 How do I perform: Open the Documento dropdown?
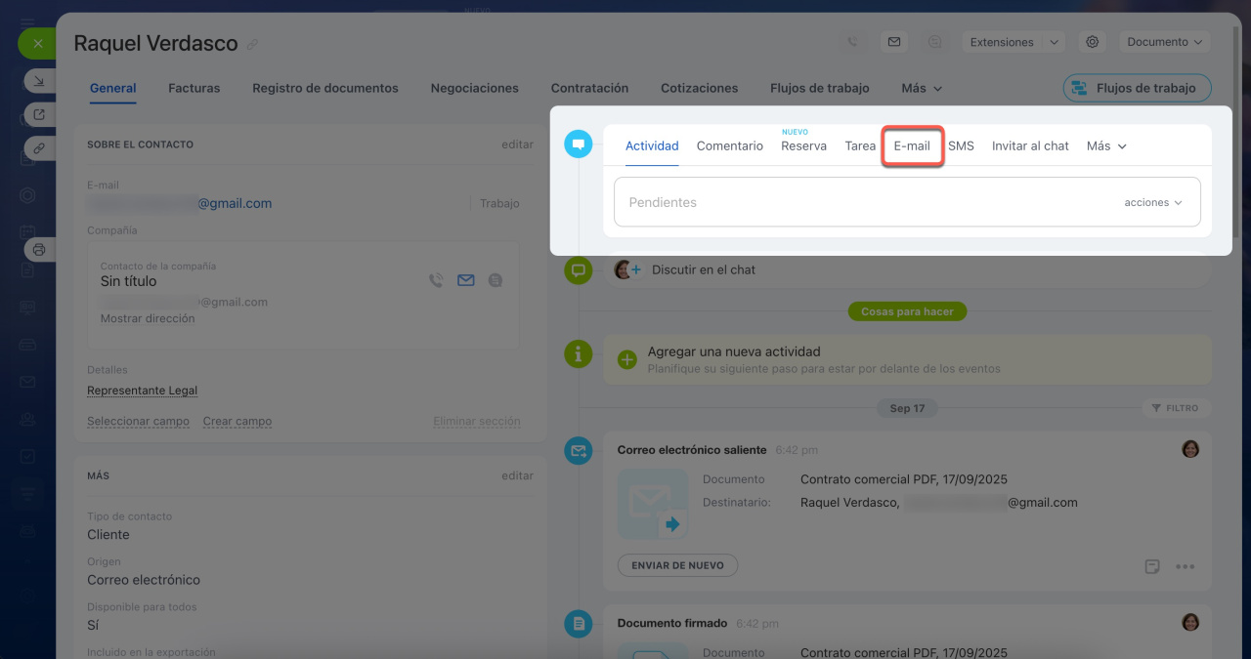pos(1167,42)
